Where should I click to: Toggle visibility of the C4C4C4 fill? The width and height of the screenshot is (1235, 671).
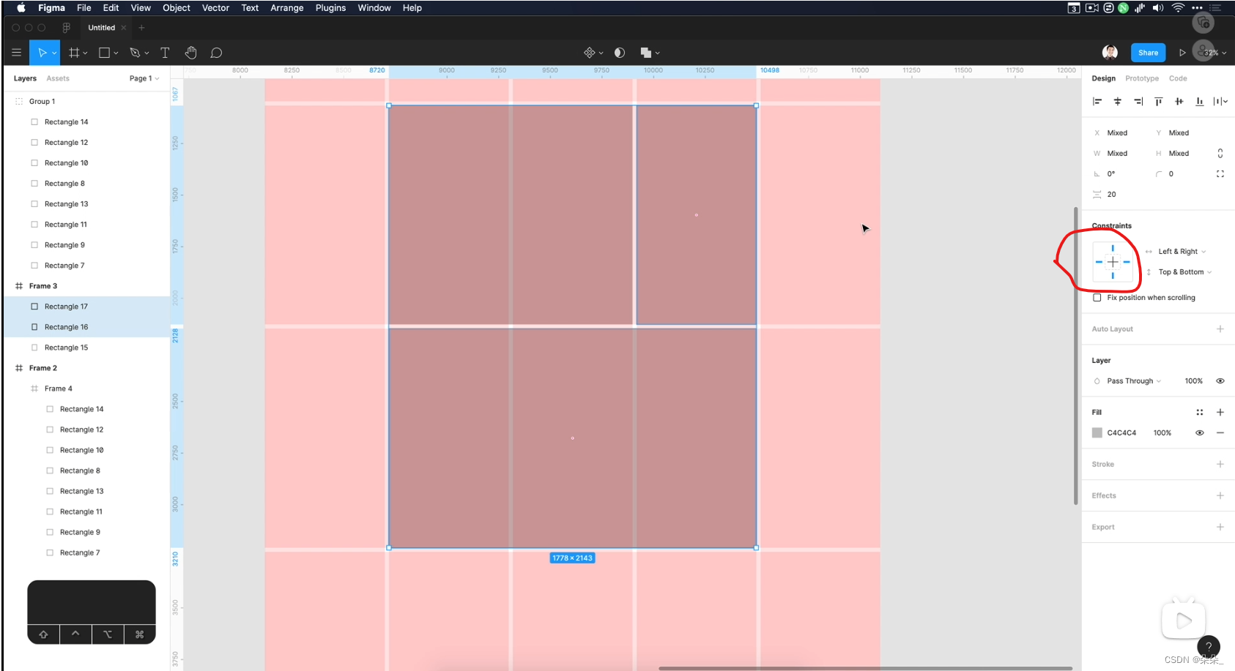(x=1199, y=432)
